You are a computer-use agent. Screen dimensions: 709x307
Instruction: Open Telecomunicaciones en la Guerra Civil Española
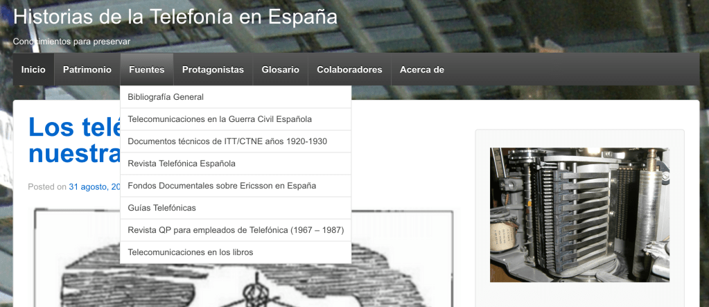click(220, 119)
